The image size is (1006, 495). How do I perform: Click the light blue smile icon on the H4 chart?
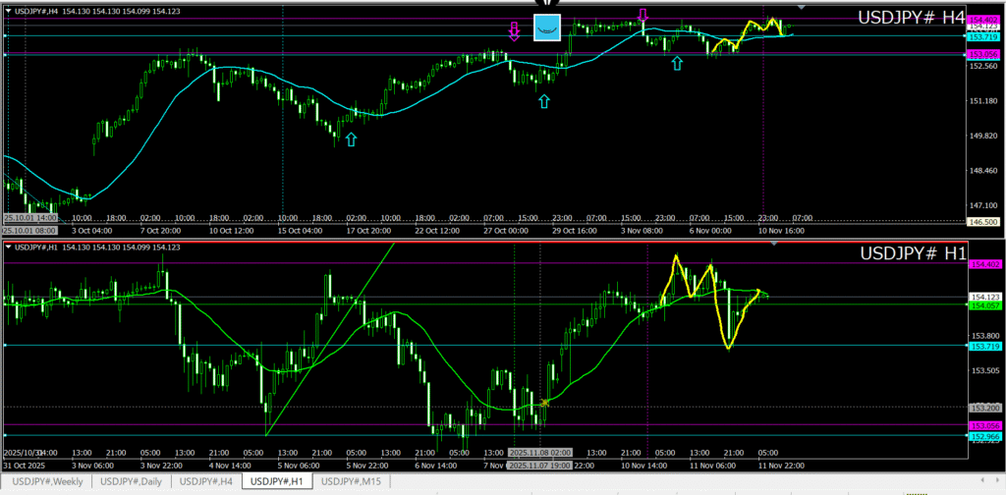tap(546, 28)
